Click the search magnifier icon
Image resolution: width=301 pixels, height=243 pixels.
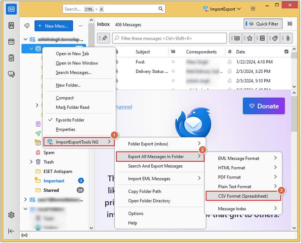(161, 9)
